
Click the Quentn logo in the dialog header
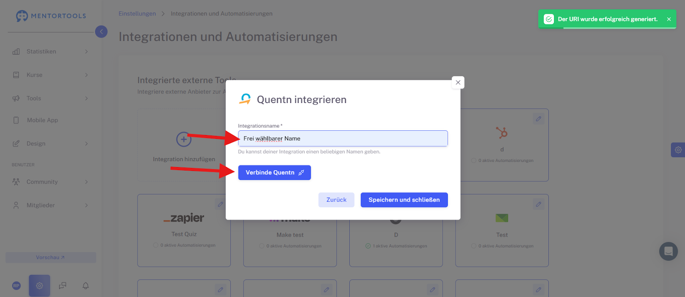tap(245, 99)
